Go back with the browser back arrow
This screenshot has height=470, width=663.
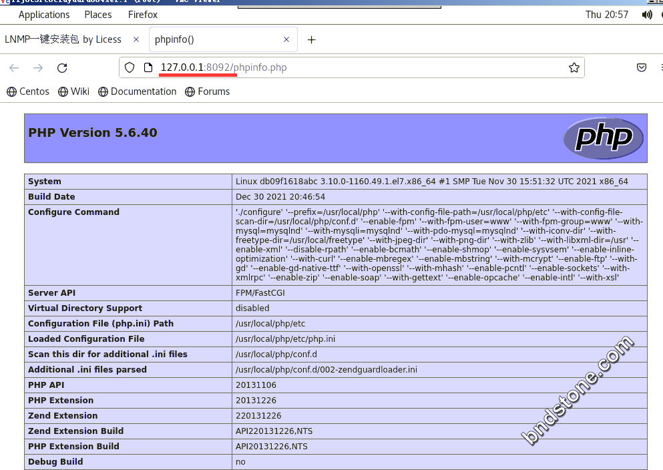(x=14, y=68)
